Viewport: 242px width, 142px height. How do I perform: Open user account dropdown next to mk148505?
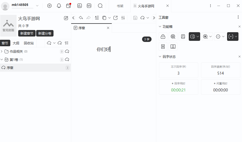37,6
